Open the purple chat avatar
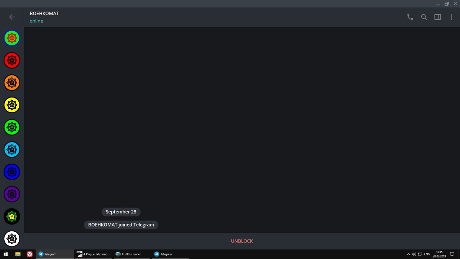Viewport: 460px width, 259px height. coord(12,194)
